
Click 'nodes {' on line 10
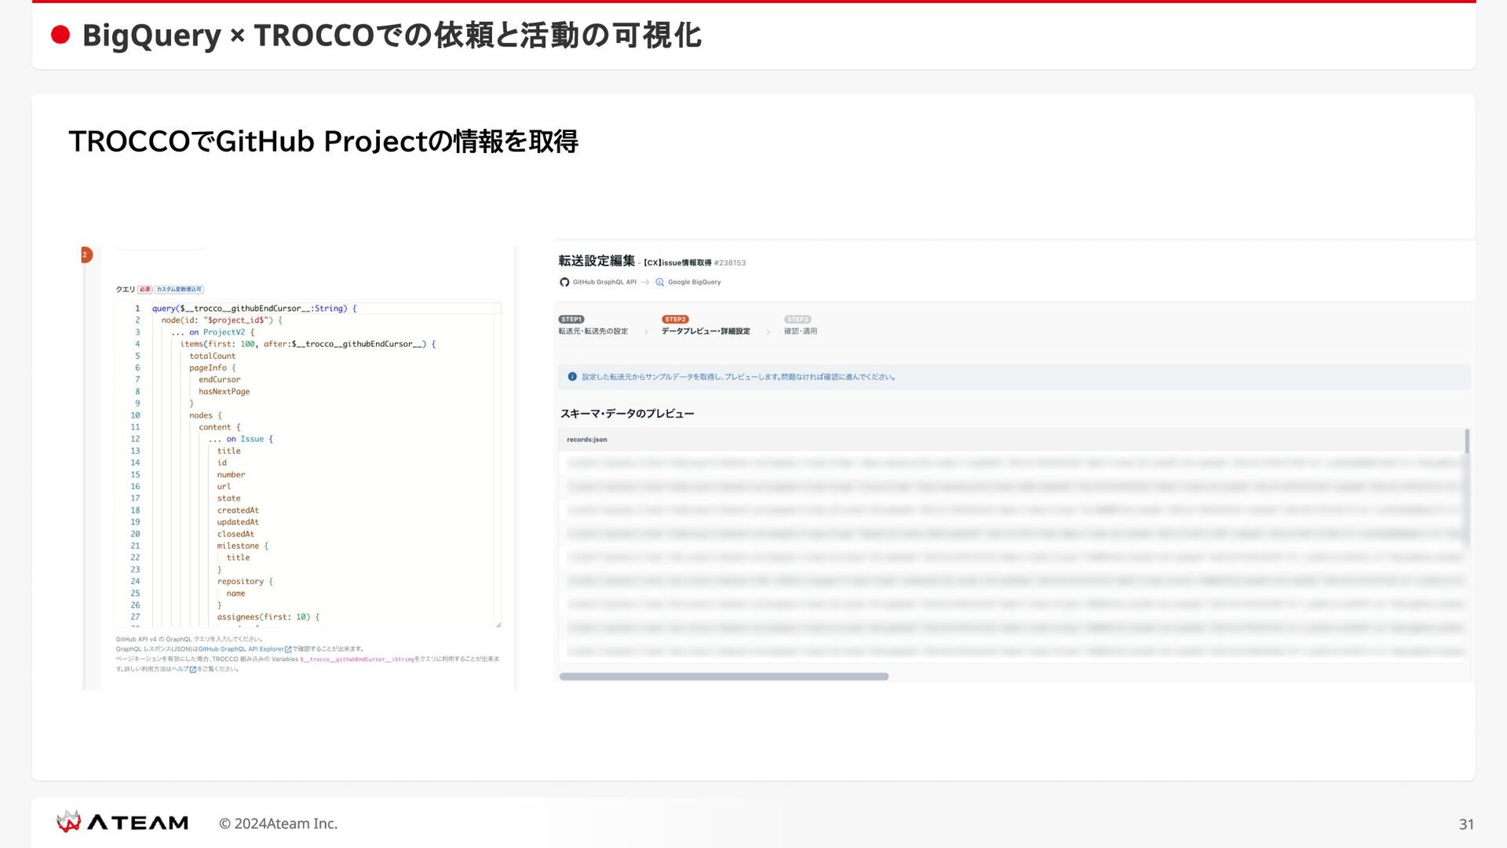[x=205, y=415]
